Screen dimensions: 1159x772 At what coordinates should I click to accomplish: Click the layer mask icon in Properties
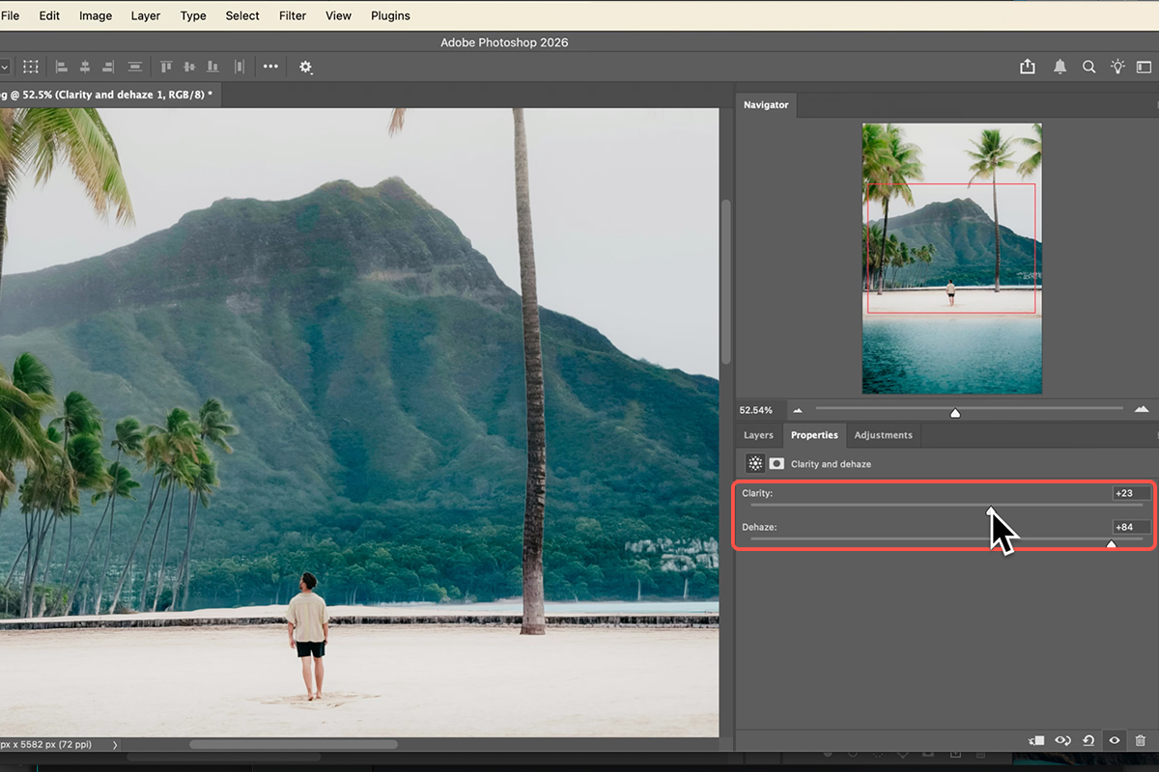[777, 464]
